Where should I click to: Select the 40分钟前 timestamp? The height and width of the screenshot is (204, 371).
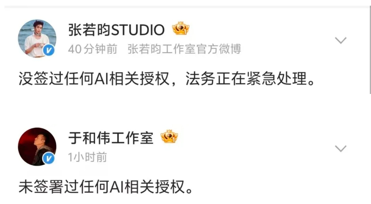pyautogui.click(x=93, y=49)
